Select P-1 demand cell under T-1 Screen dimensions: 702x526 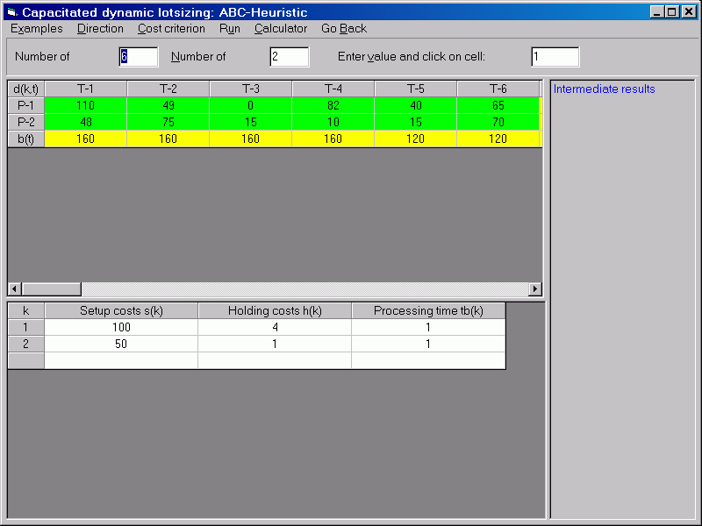pos(85,105)
